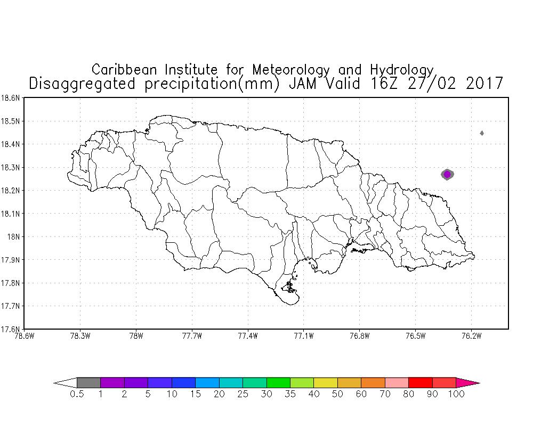Screen dimensions: 533x426
Task: Click the white left arrow on colorbar
Action: point(65,382)
